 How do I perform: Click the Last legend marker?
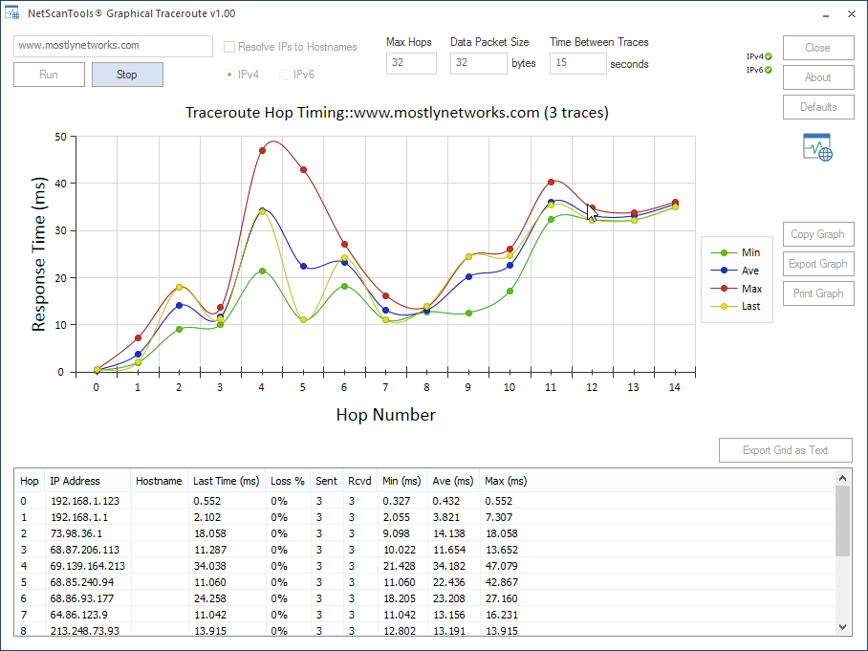click(x=724, y=306)
